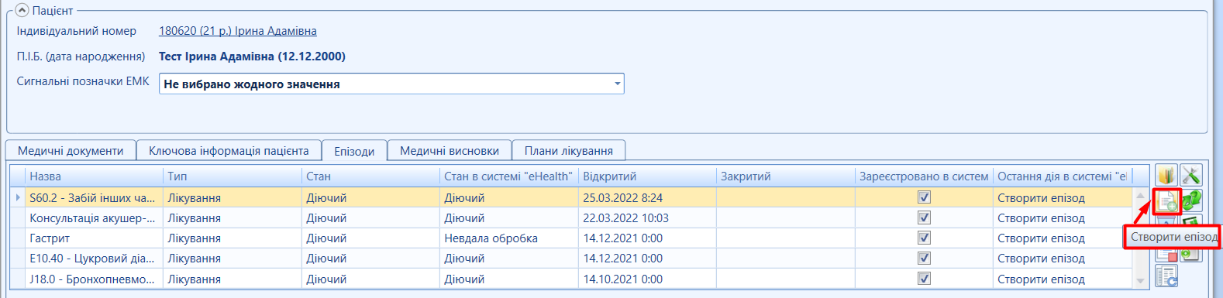Click row indicator arrow of S60.2 episode

click(x=18, y=197)
